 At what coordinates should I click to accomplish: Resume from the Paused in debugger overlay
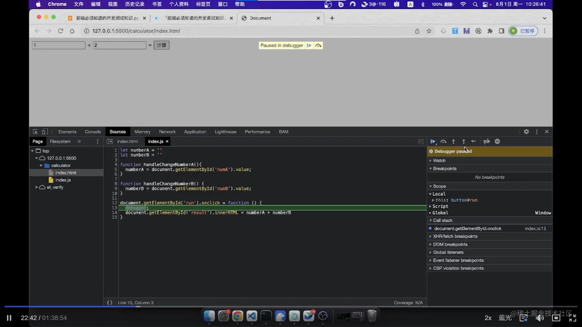tap(309, 45)
